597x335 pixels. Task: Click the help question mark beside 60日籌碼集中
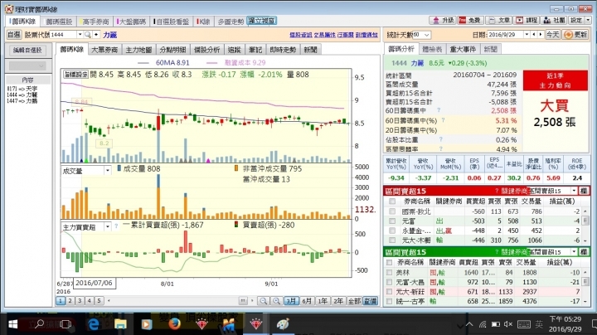click(439, 110)
